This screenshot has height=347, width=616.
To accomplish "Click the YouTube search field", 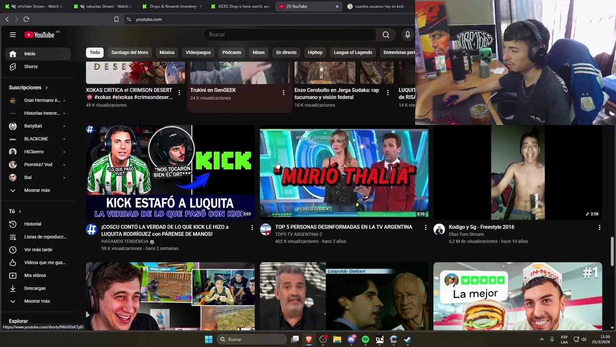I will point(290,35).
